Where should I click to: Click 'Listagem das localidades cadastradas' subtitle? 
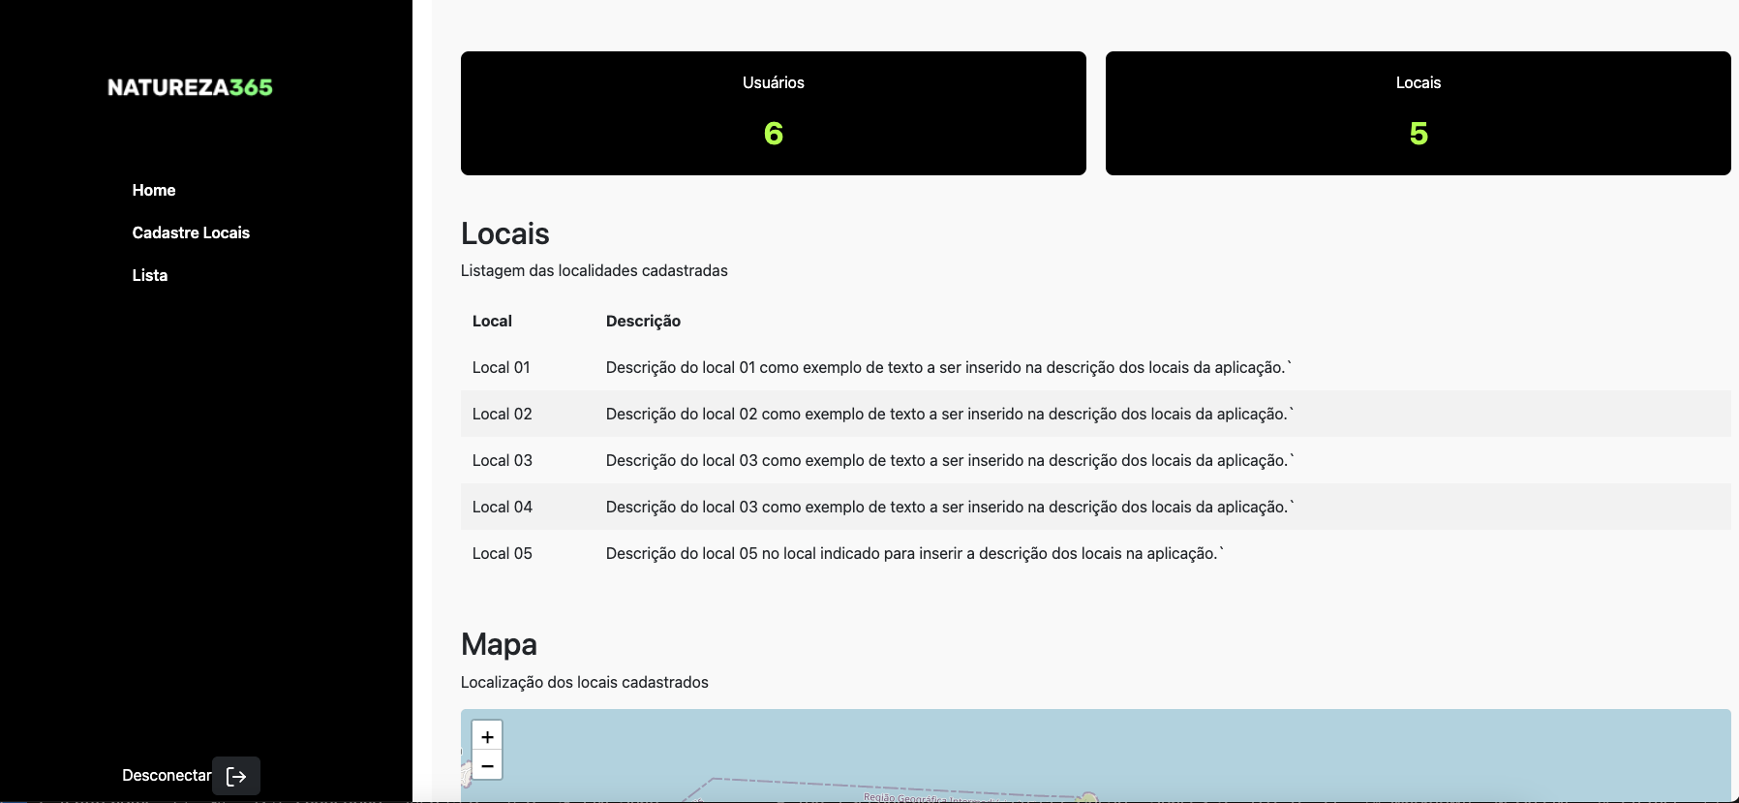[x=595, y=270]
